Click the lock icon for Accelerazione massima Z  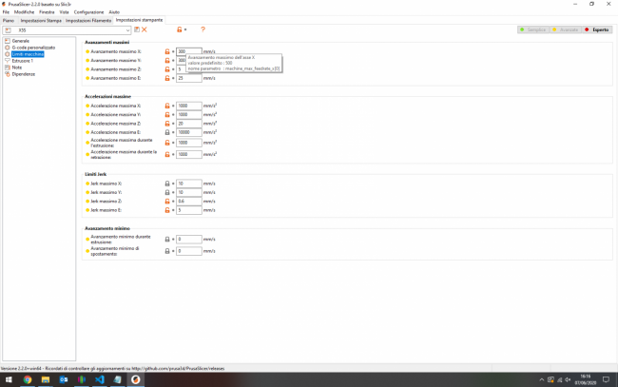pyautogui.click(x=167, y=124)
